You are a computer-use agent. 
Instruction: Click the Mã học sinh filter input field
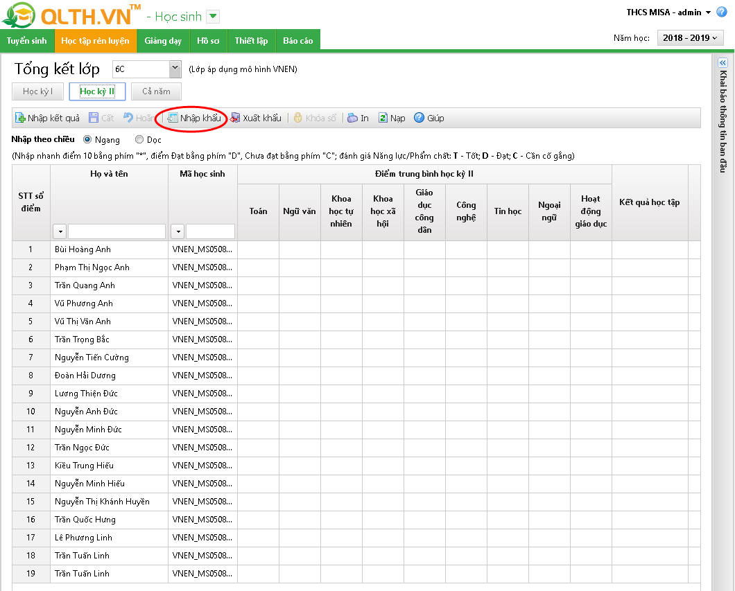[210, 231]
